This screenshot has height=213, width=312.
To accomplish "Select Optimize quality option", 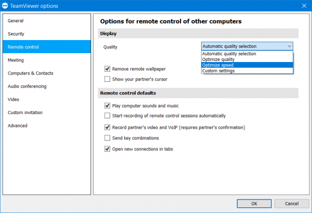I will coord(218,59).
